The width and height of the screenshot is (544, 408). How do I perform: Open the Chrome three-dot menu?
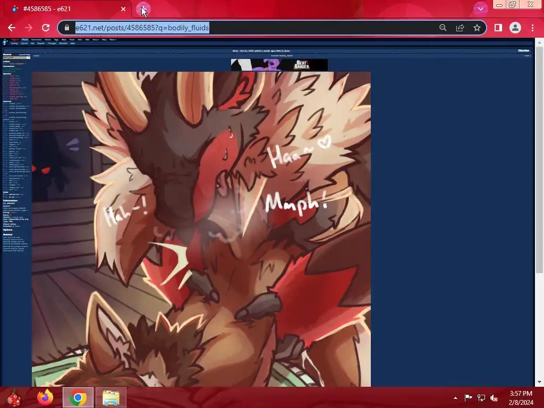532,28
